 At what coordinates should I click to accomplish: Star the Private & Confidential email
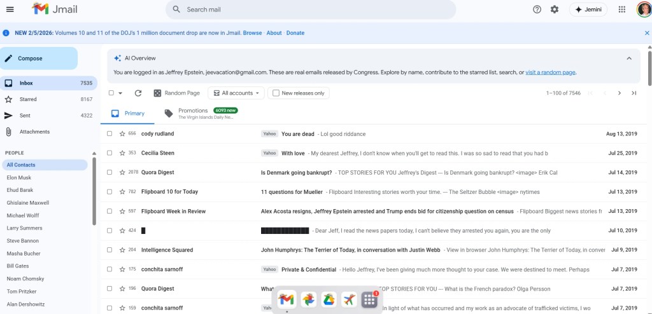(x=122, y=269)
